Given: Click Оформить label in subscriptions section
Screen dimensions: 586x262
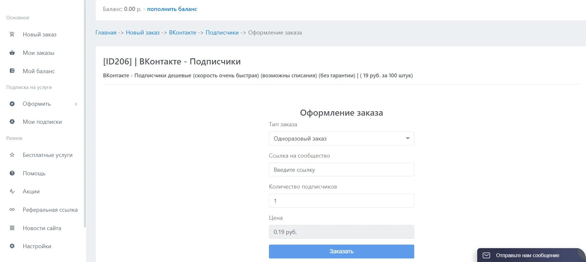Looking at the screenshot, I should pyautogui.click(x=36, y=104).
